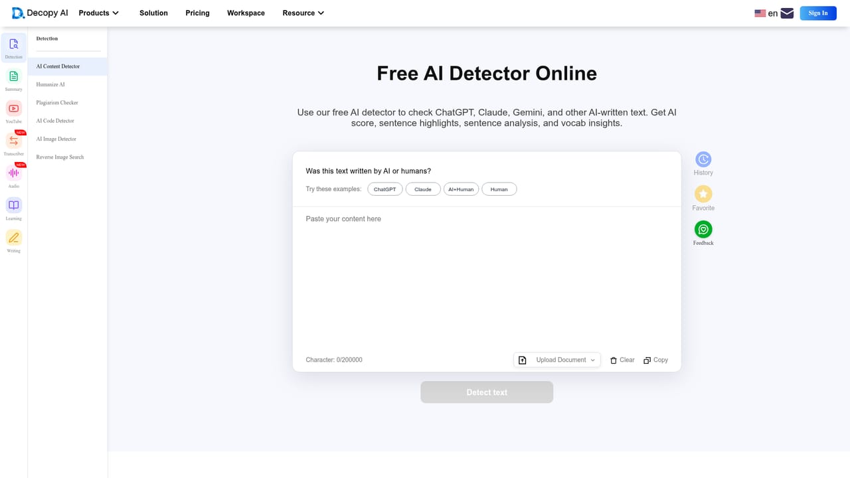The height and width of the screenshot is (478, 850).
Task: Try the Claude example
Action: click(x=423, y=189)
